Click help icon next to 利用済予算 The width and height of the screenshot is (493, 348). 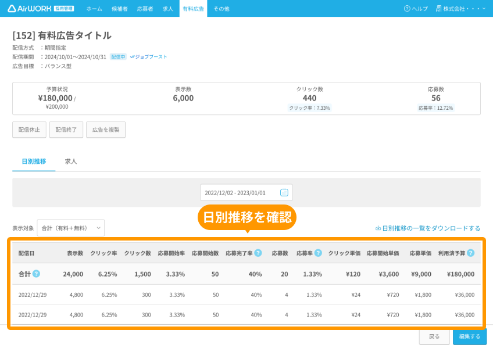pos(471,253)
